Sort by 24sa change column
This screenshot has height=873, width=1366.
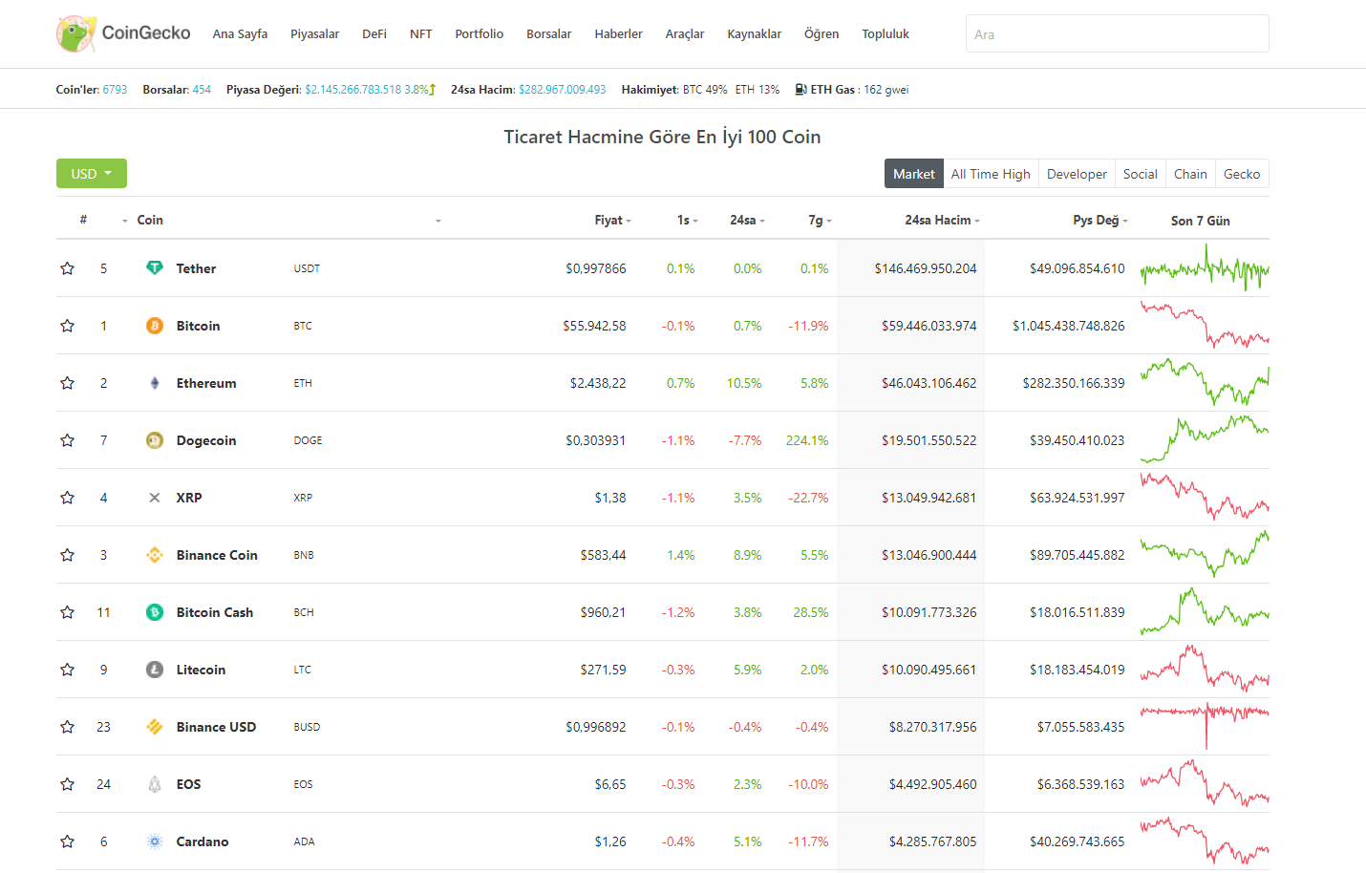(x=747, y=220)
